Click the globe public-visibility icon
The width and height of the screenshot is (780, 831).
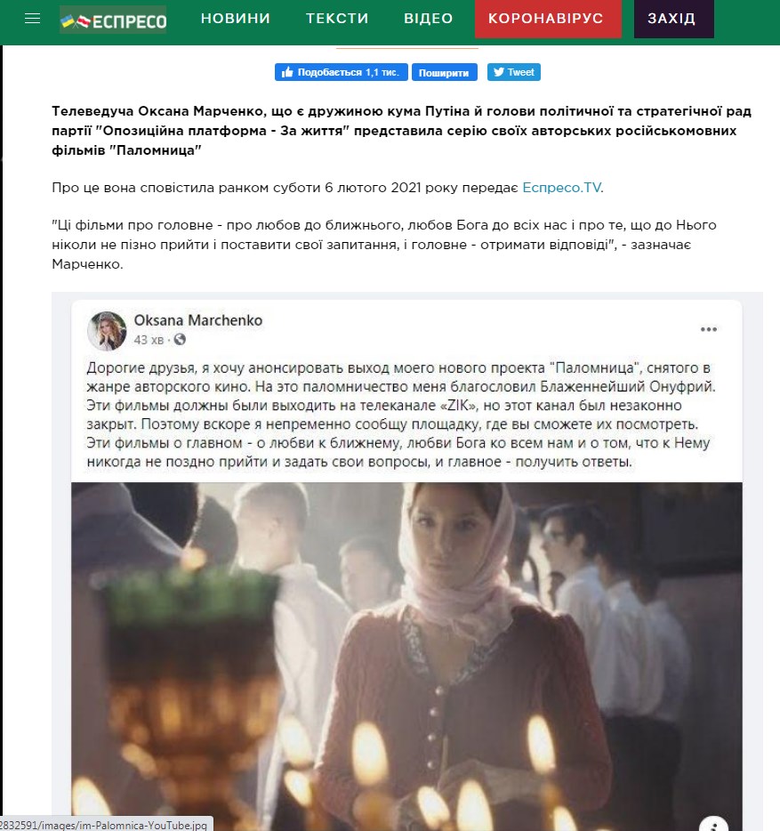click(180, 339)
